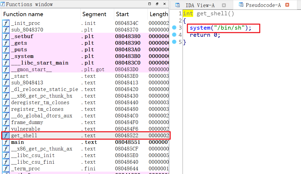This screenshot has height=174, width=301.
Task: Click function icon beside __x86_get_pc_thunk_bx
Action: [x=6, y=96]
